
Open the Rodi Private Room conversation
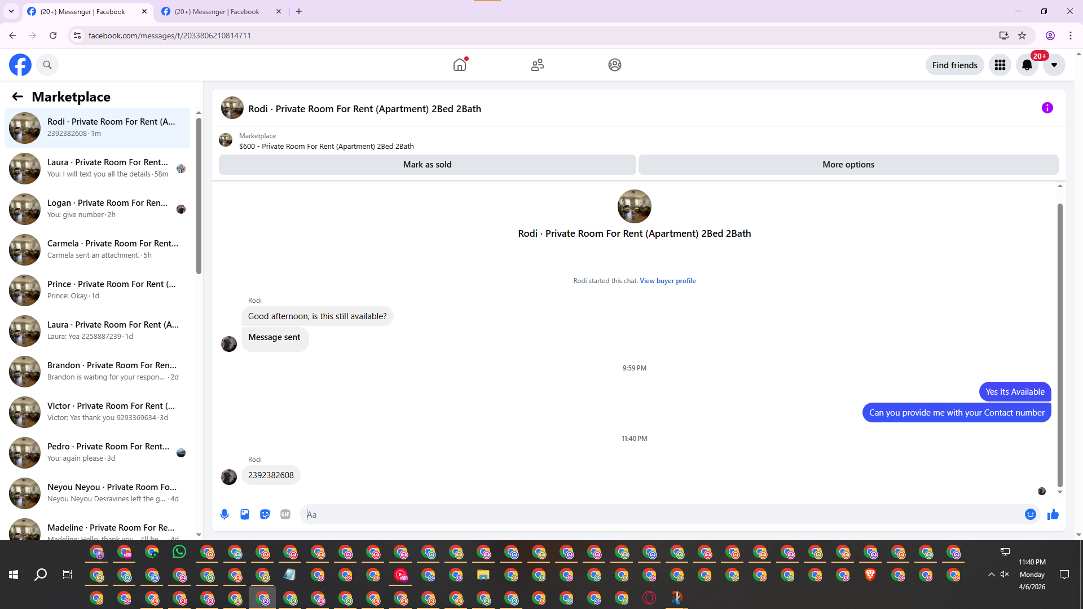97,128
